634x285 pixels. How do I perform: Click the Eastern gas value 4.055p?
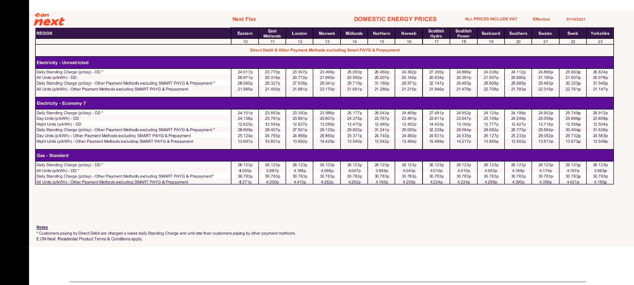click(x=245, y=171)
